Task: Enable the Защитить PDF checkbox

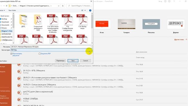Action: click(x=40, y=54)
